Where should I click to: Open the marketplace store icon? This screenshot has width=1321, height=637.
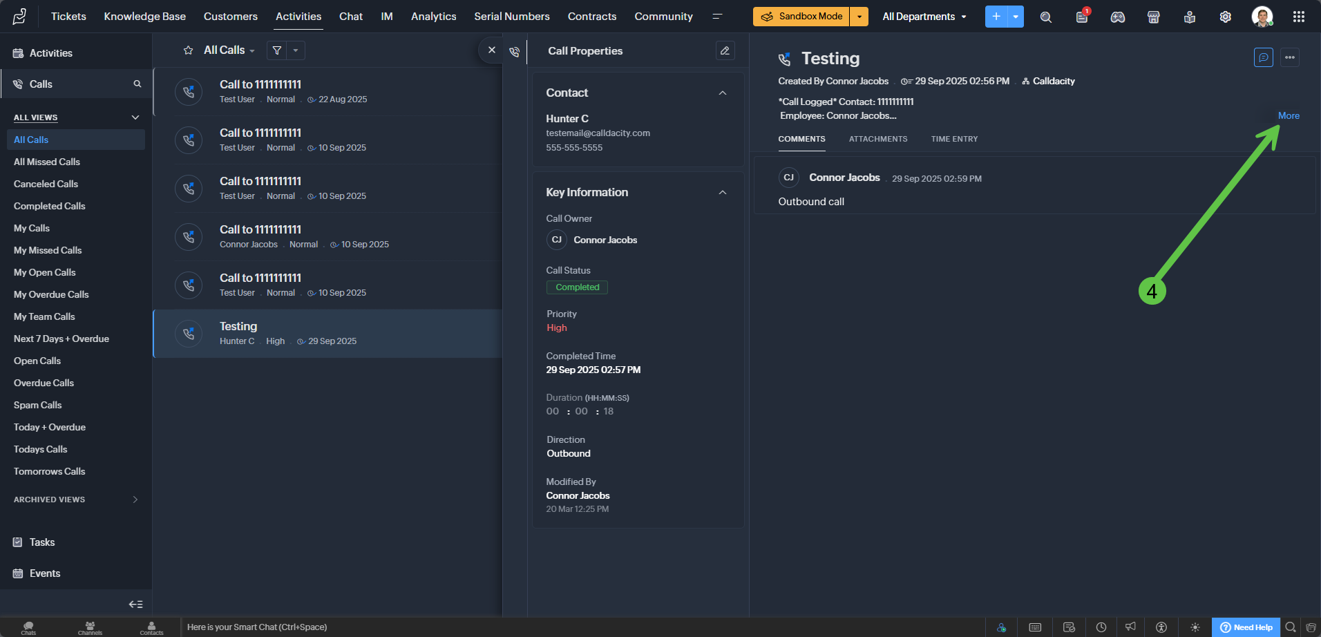click(1153, 17)
